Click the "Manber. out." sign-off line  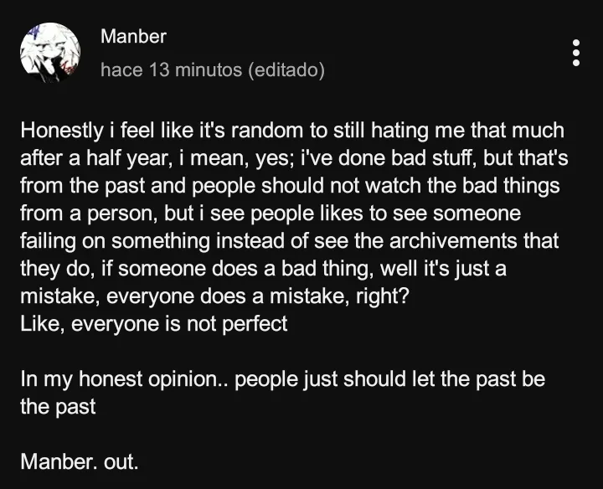pos(79,461)
